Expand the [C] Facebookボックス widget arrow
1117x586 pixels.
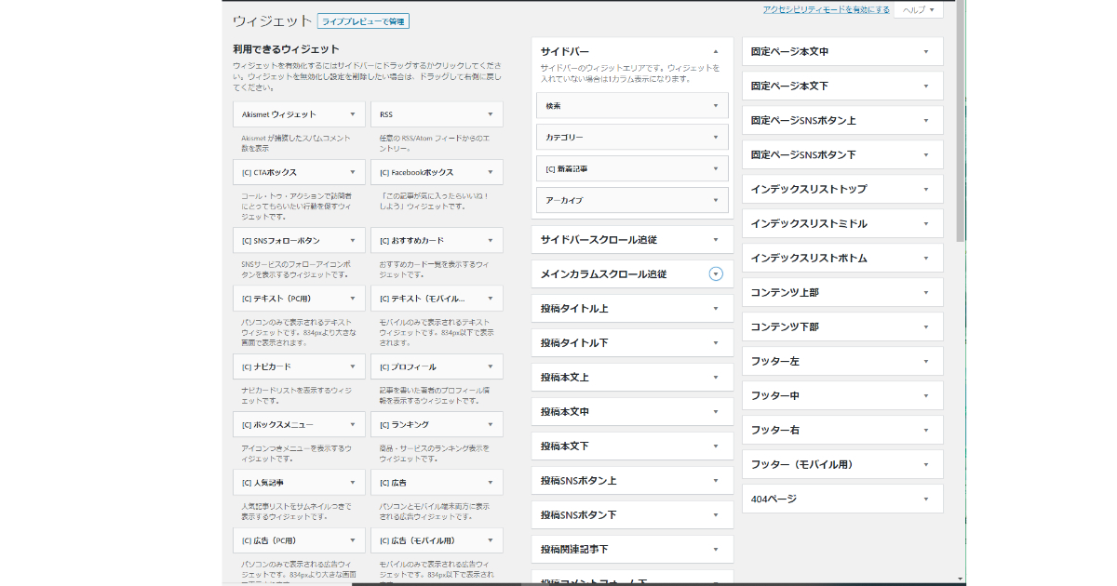coord(491,172)
